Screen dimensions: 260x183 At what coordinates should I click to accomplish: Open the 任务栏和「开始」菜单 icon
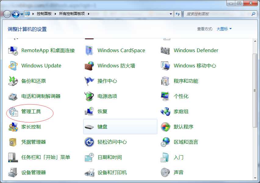pos(13,157)
